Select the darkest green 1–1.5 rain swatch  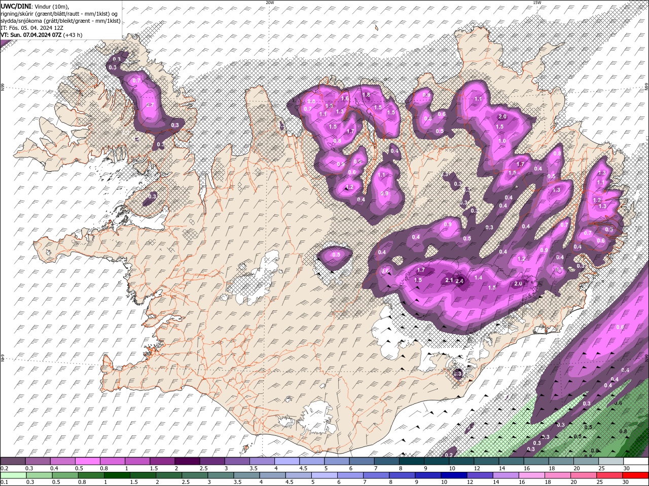tap(117, 475)
